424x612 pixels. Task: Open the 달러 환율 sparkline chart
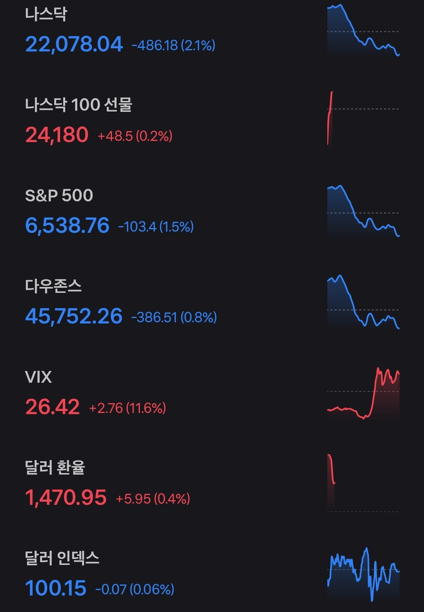(x=363, y=483)
